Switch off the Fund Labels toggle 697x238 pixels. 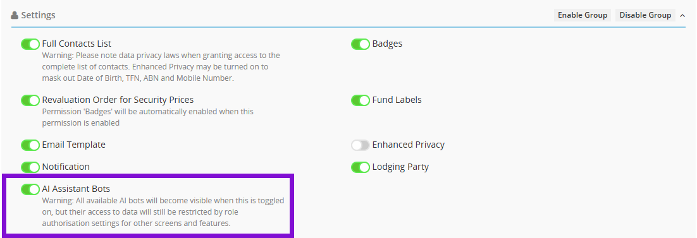coord(361,100)
